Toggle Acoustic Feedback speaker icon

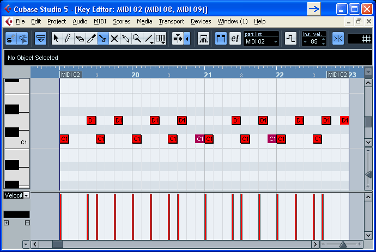23,38
